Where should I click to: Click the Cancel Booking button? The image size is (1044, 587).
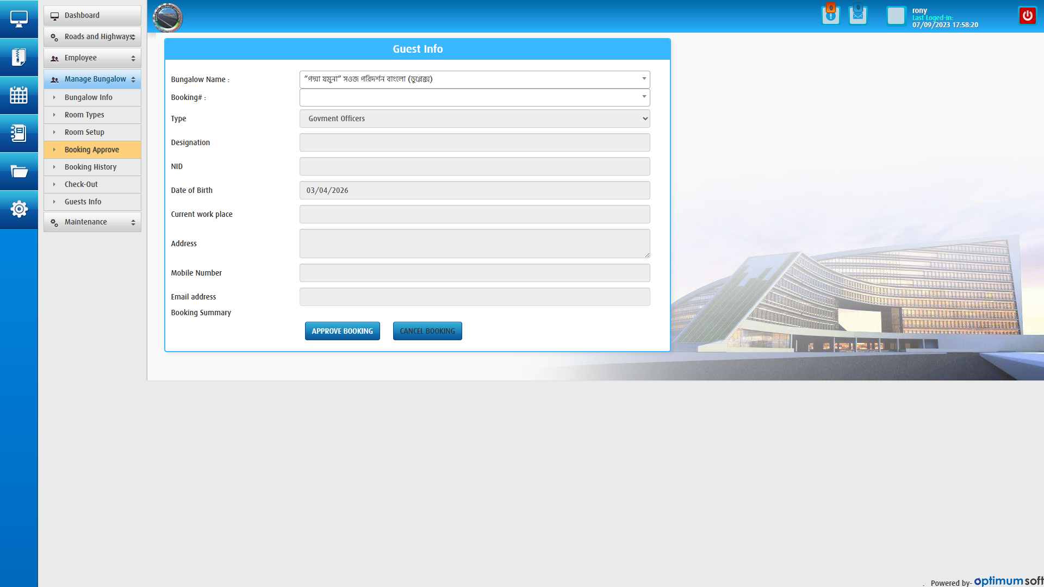[x=427, y=331]
